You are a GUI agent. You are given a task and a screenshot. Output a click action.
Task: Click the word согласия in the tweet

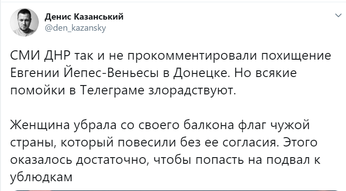250,142
